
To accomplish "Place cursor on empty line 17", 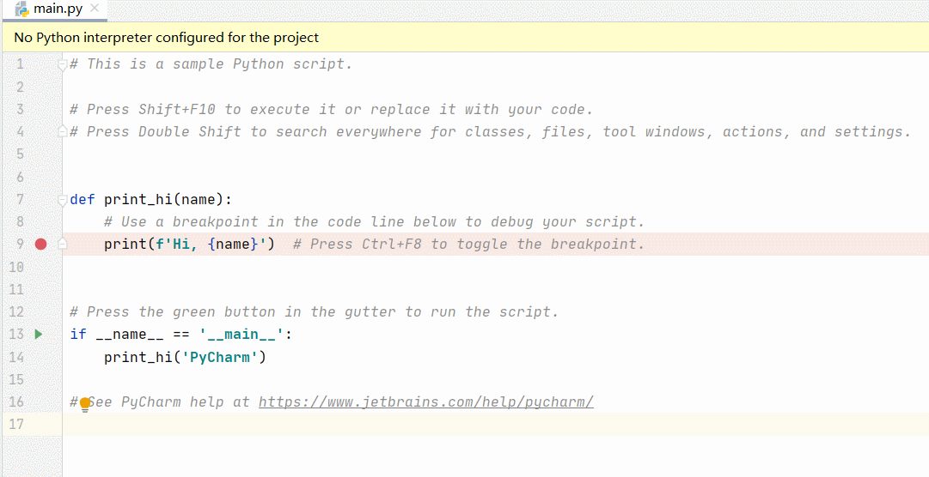I will (495, 425).
